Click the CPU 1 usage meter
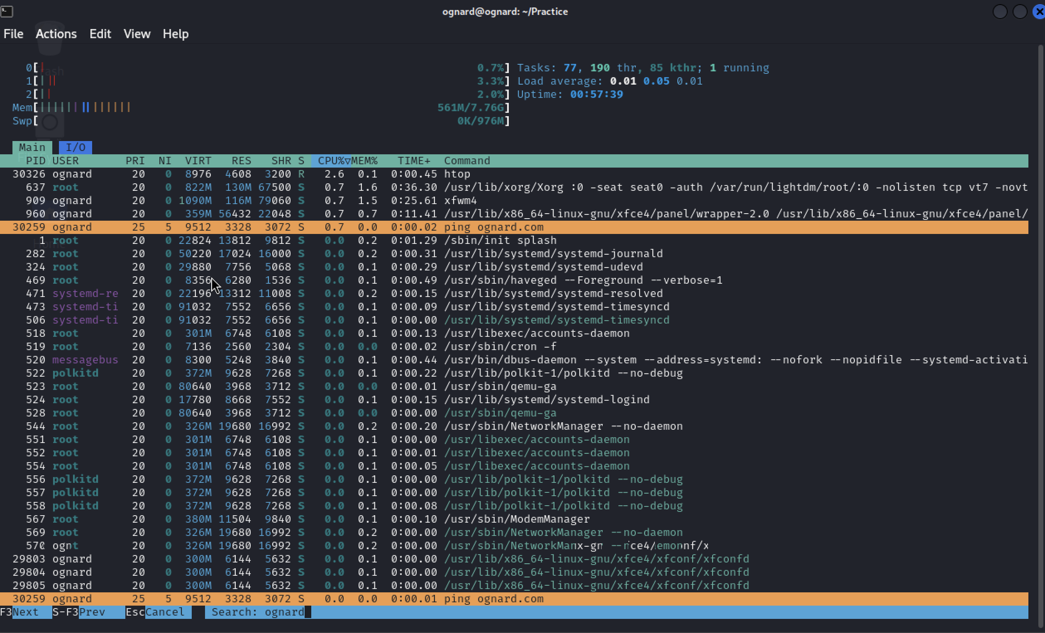Image resolution: width=1045 pixels, height=633 pixels. pyautogui.click(x=268, y=81)
